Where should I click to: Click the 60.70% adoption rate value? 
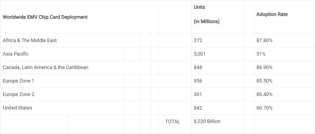coord(264,108)
